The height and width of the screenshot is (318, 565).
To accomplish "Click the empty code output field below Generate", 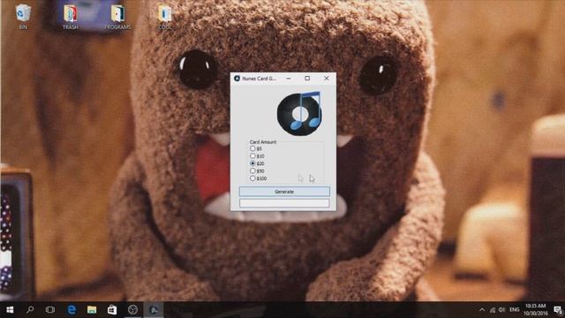I will pos(284,203).
